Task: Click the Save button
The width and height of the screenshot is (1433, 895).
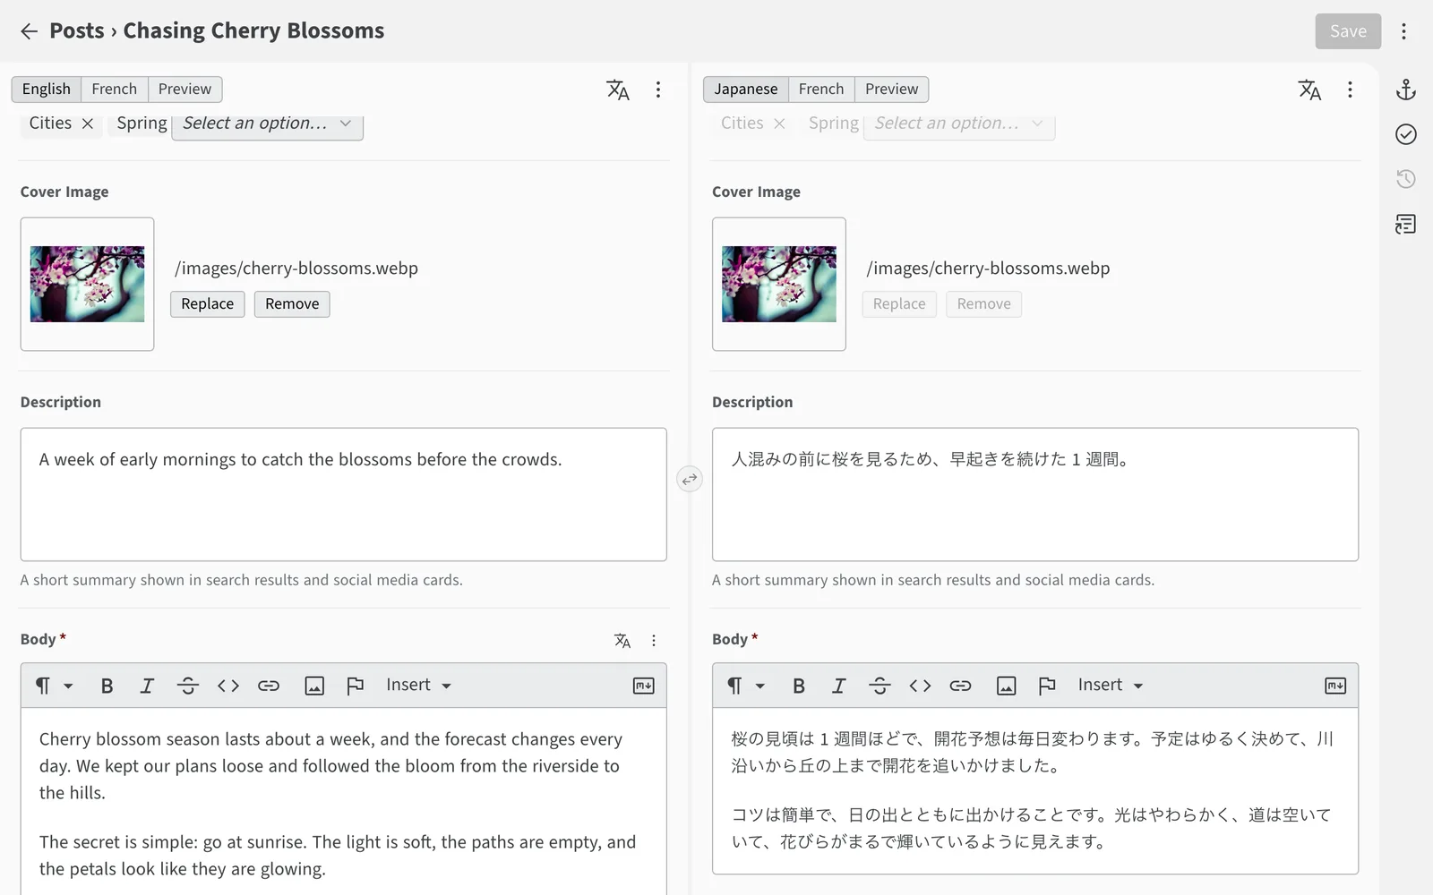Action: 1348,31
